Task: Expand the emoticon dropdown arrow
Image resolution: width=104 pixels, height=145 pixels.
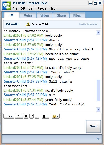Action: pos(58,116)
